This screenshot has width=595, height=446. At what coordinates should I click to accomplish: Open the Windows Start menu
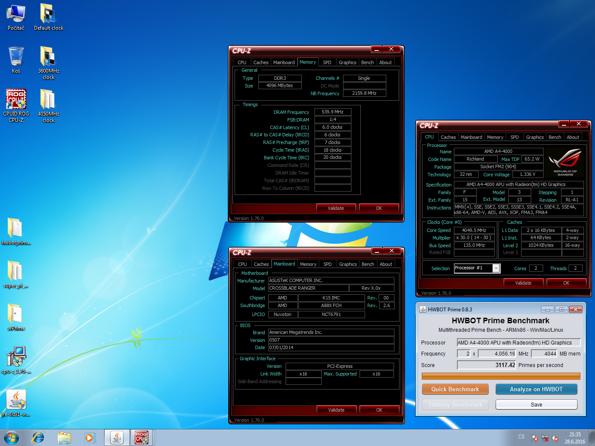pyautogui.click(x=11, y=438)
